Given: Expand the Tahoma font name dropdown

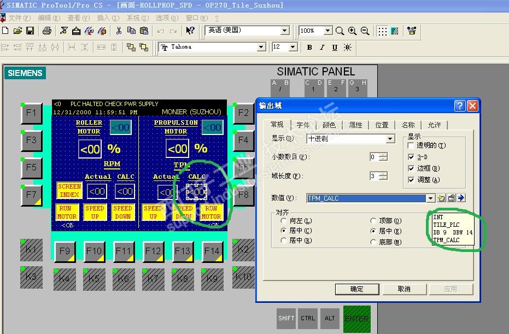Looking at the screenshot, I should click(x=261, y=48).
